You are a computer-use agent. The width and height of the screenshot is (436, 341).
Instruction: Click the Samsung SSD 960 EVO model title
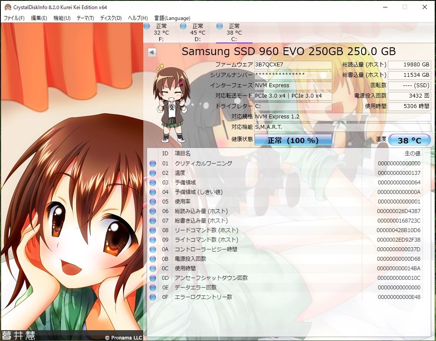tap(288, 52)
